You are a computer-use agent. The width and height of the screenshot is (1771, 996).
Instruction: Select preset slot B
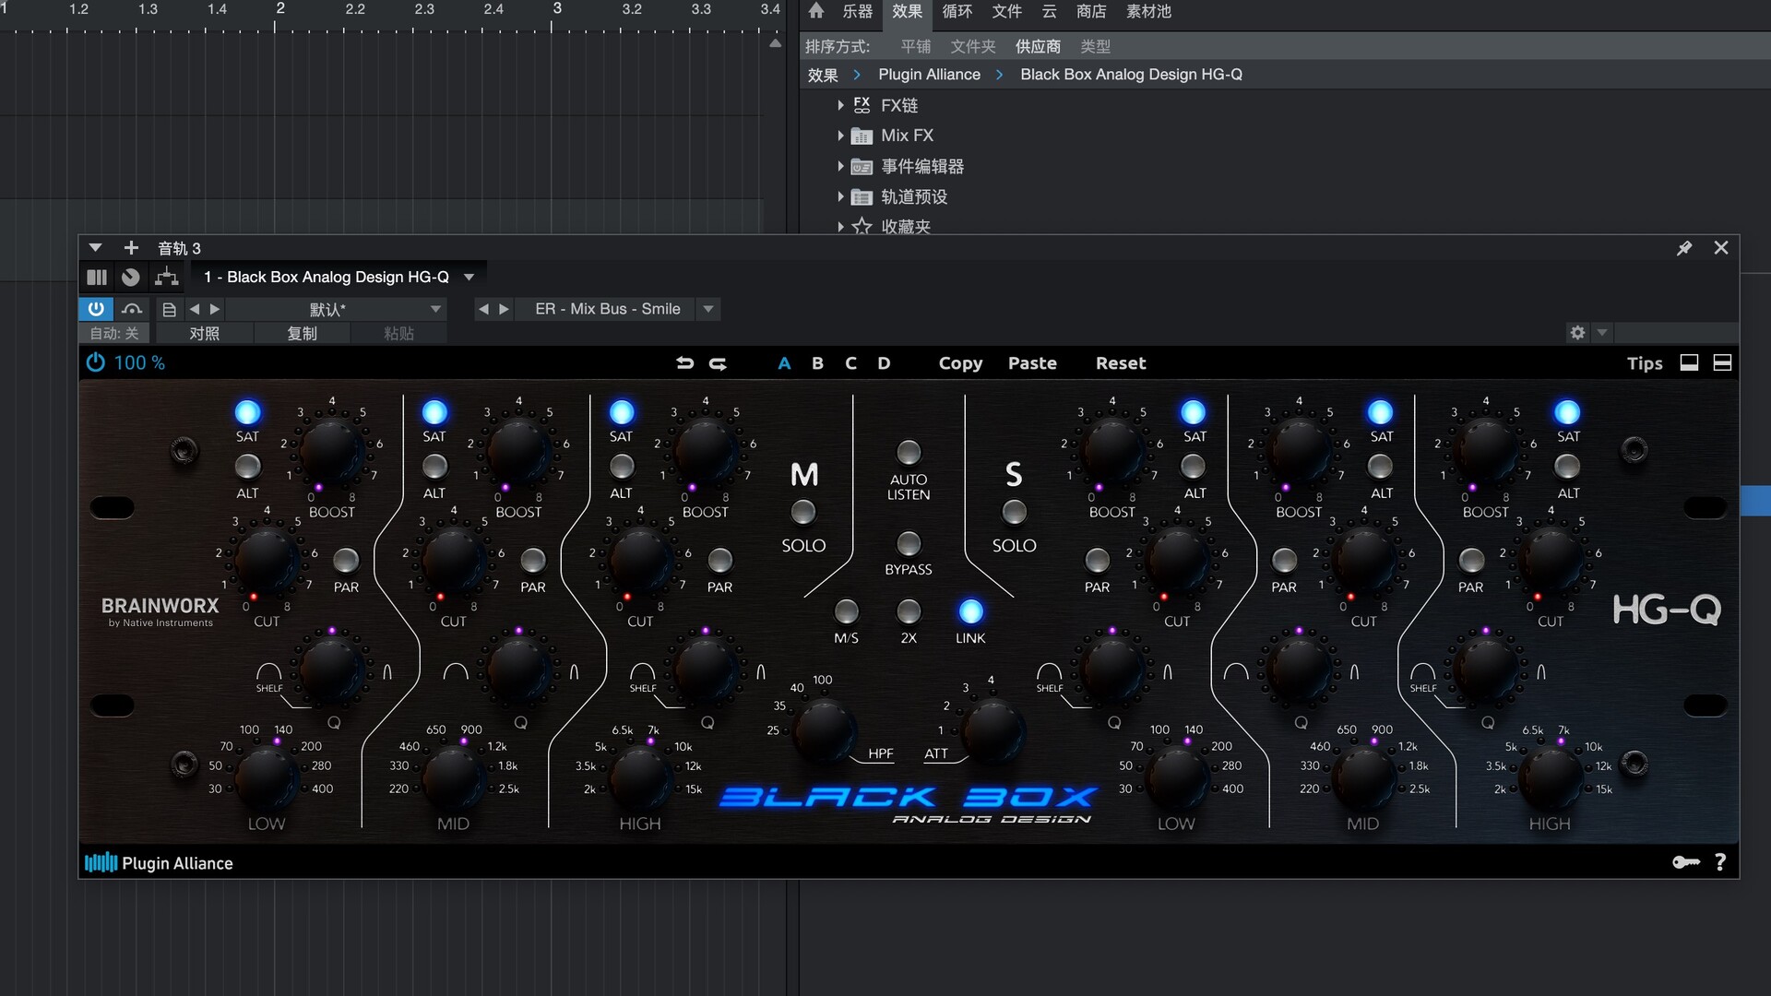pyautogui.click(x=817, y=363)
